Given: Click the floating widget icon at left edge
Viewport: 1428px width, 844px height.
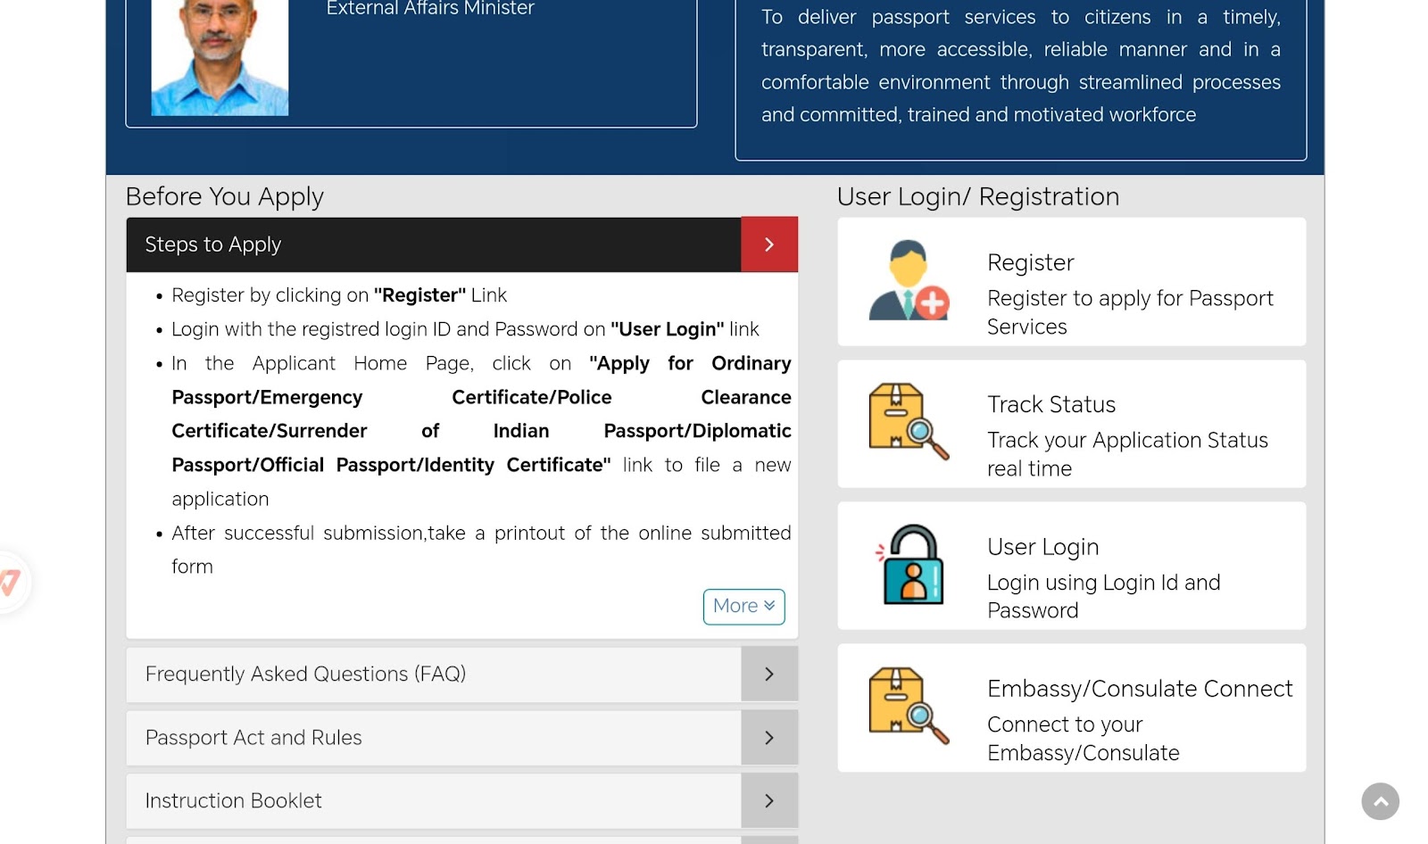Looking at the screenshot, I should pos(11,583).
